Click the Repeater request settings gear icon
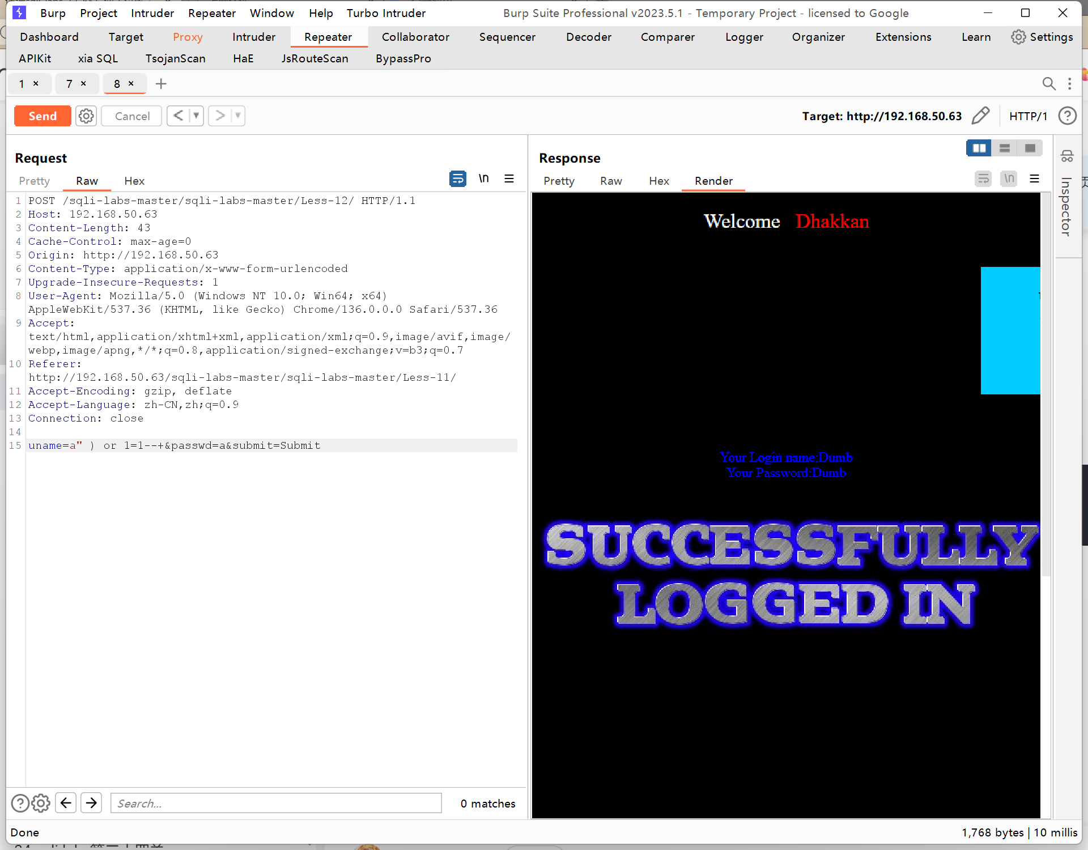The height and width of the screenshot is (850, 1088). click(x=86, y=116)
